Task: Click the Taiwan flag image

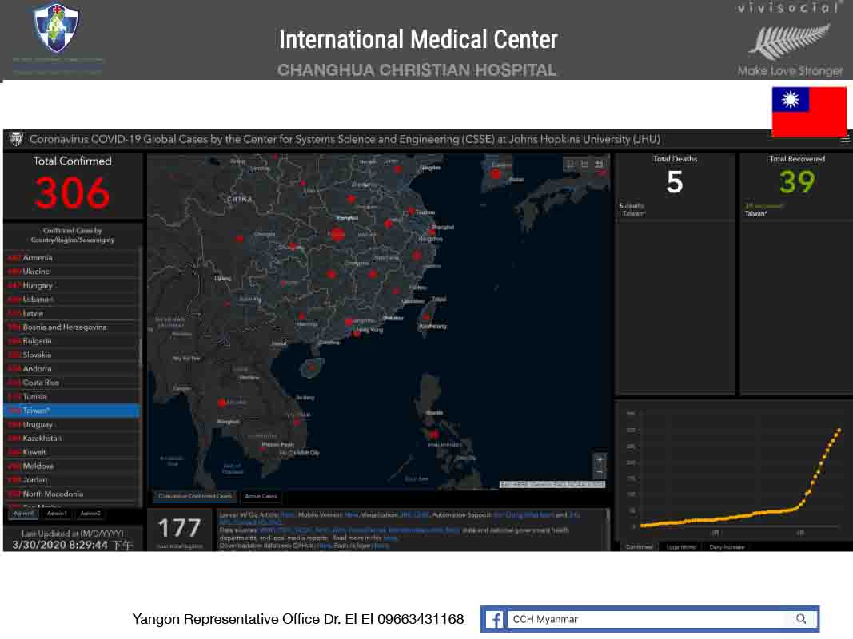Action: click(x=809, y=112)
